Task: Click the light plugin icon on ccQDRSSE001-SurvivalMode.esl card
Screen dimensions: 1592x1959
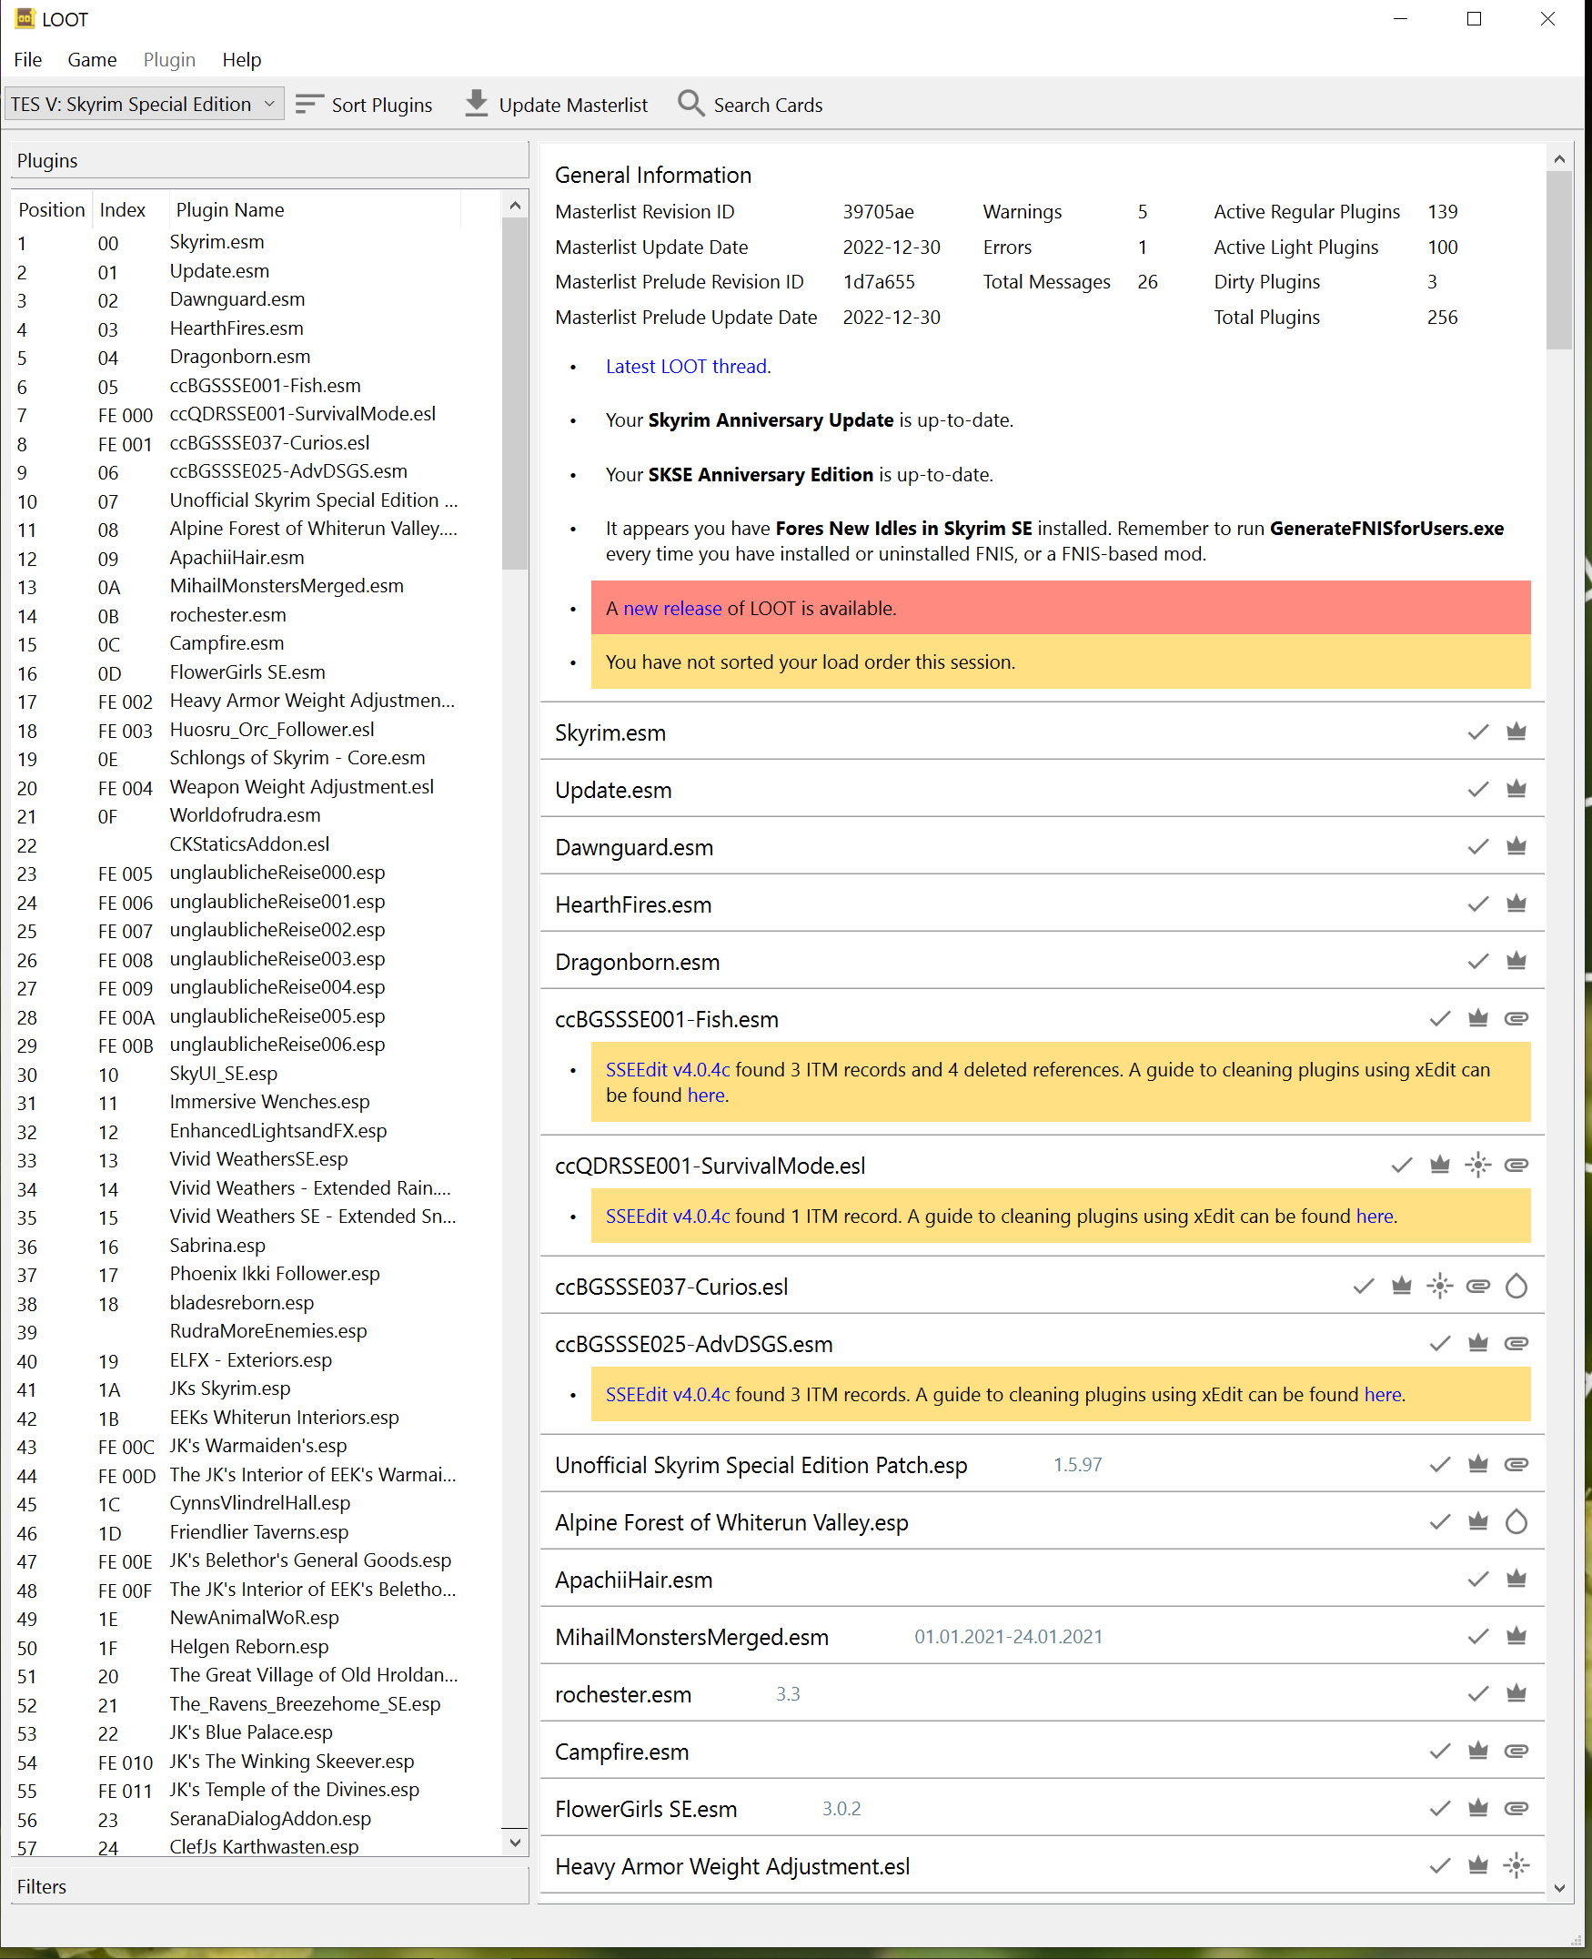Action: pos(1477,1165)
